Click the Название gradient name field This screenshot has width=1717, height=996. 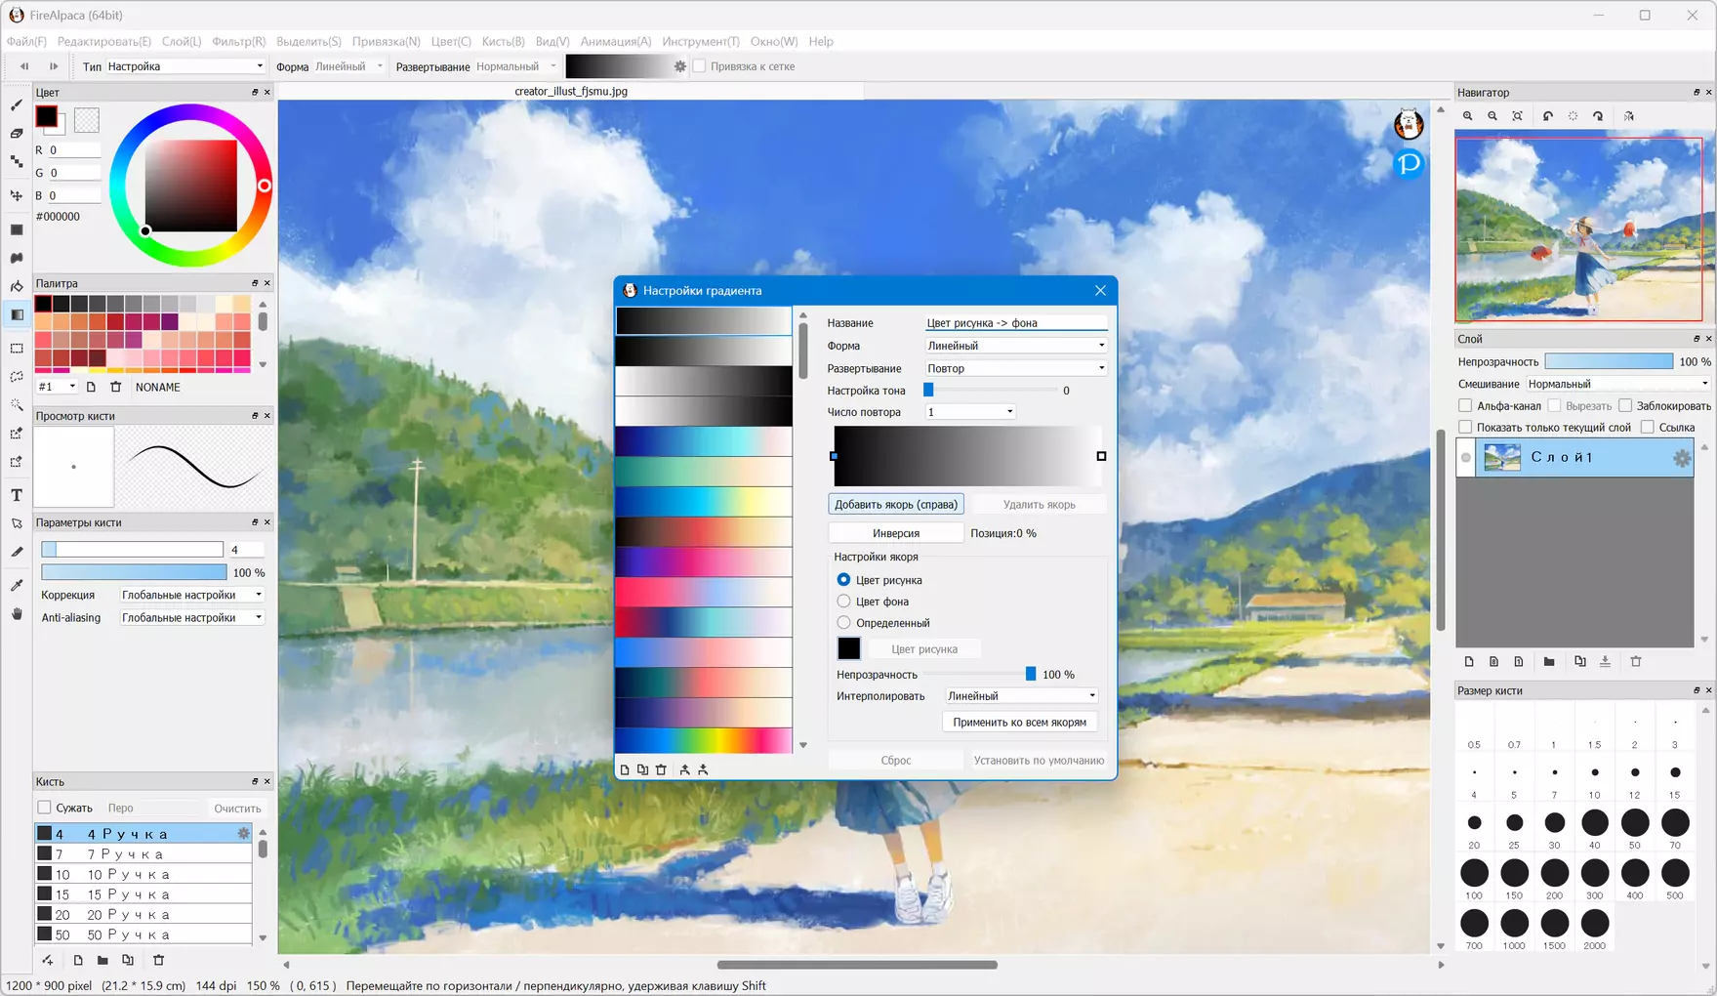pos(1016,322)
